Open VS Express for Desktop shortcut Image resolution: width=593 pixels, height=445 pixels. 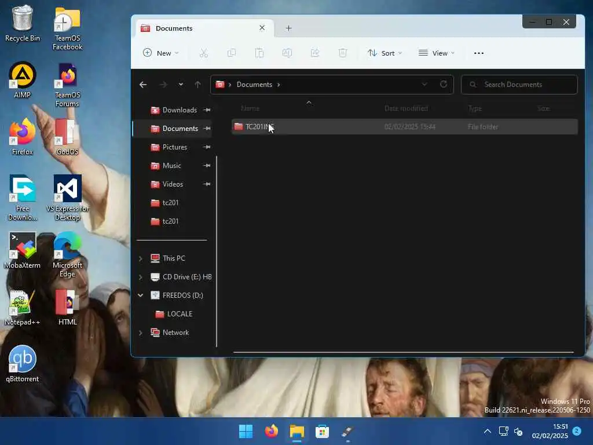pos(67,198)
